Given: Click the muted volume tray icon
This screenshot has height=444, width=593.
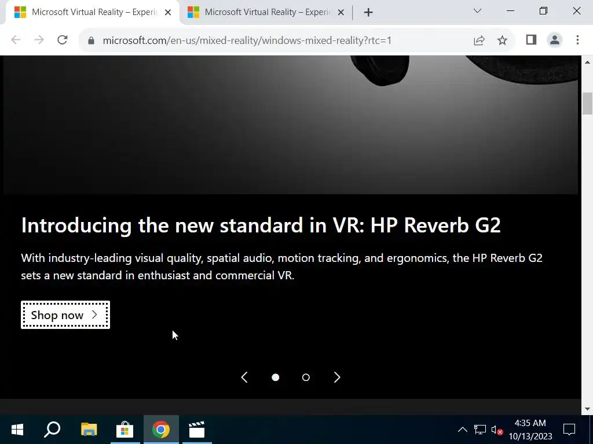Looking at the screenshot, I should pos(497,430).
